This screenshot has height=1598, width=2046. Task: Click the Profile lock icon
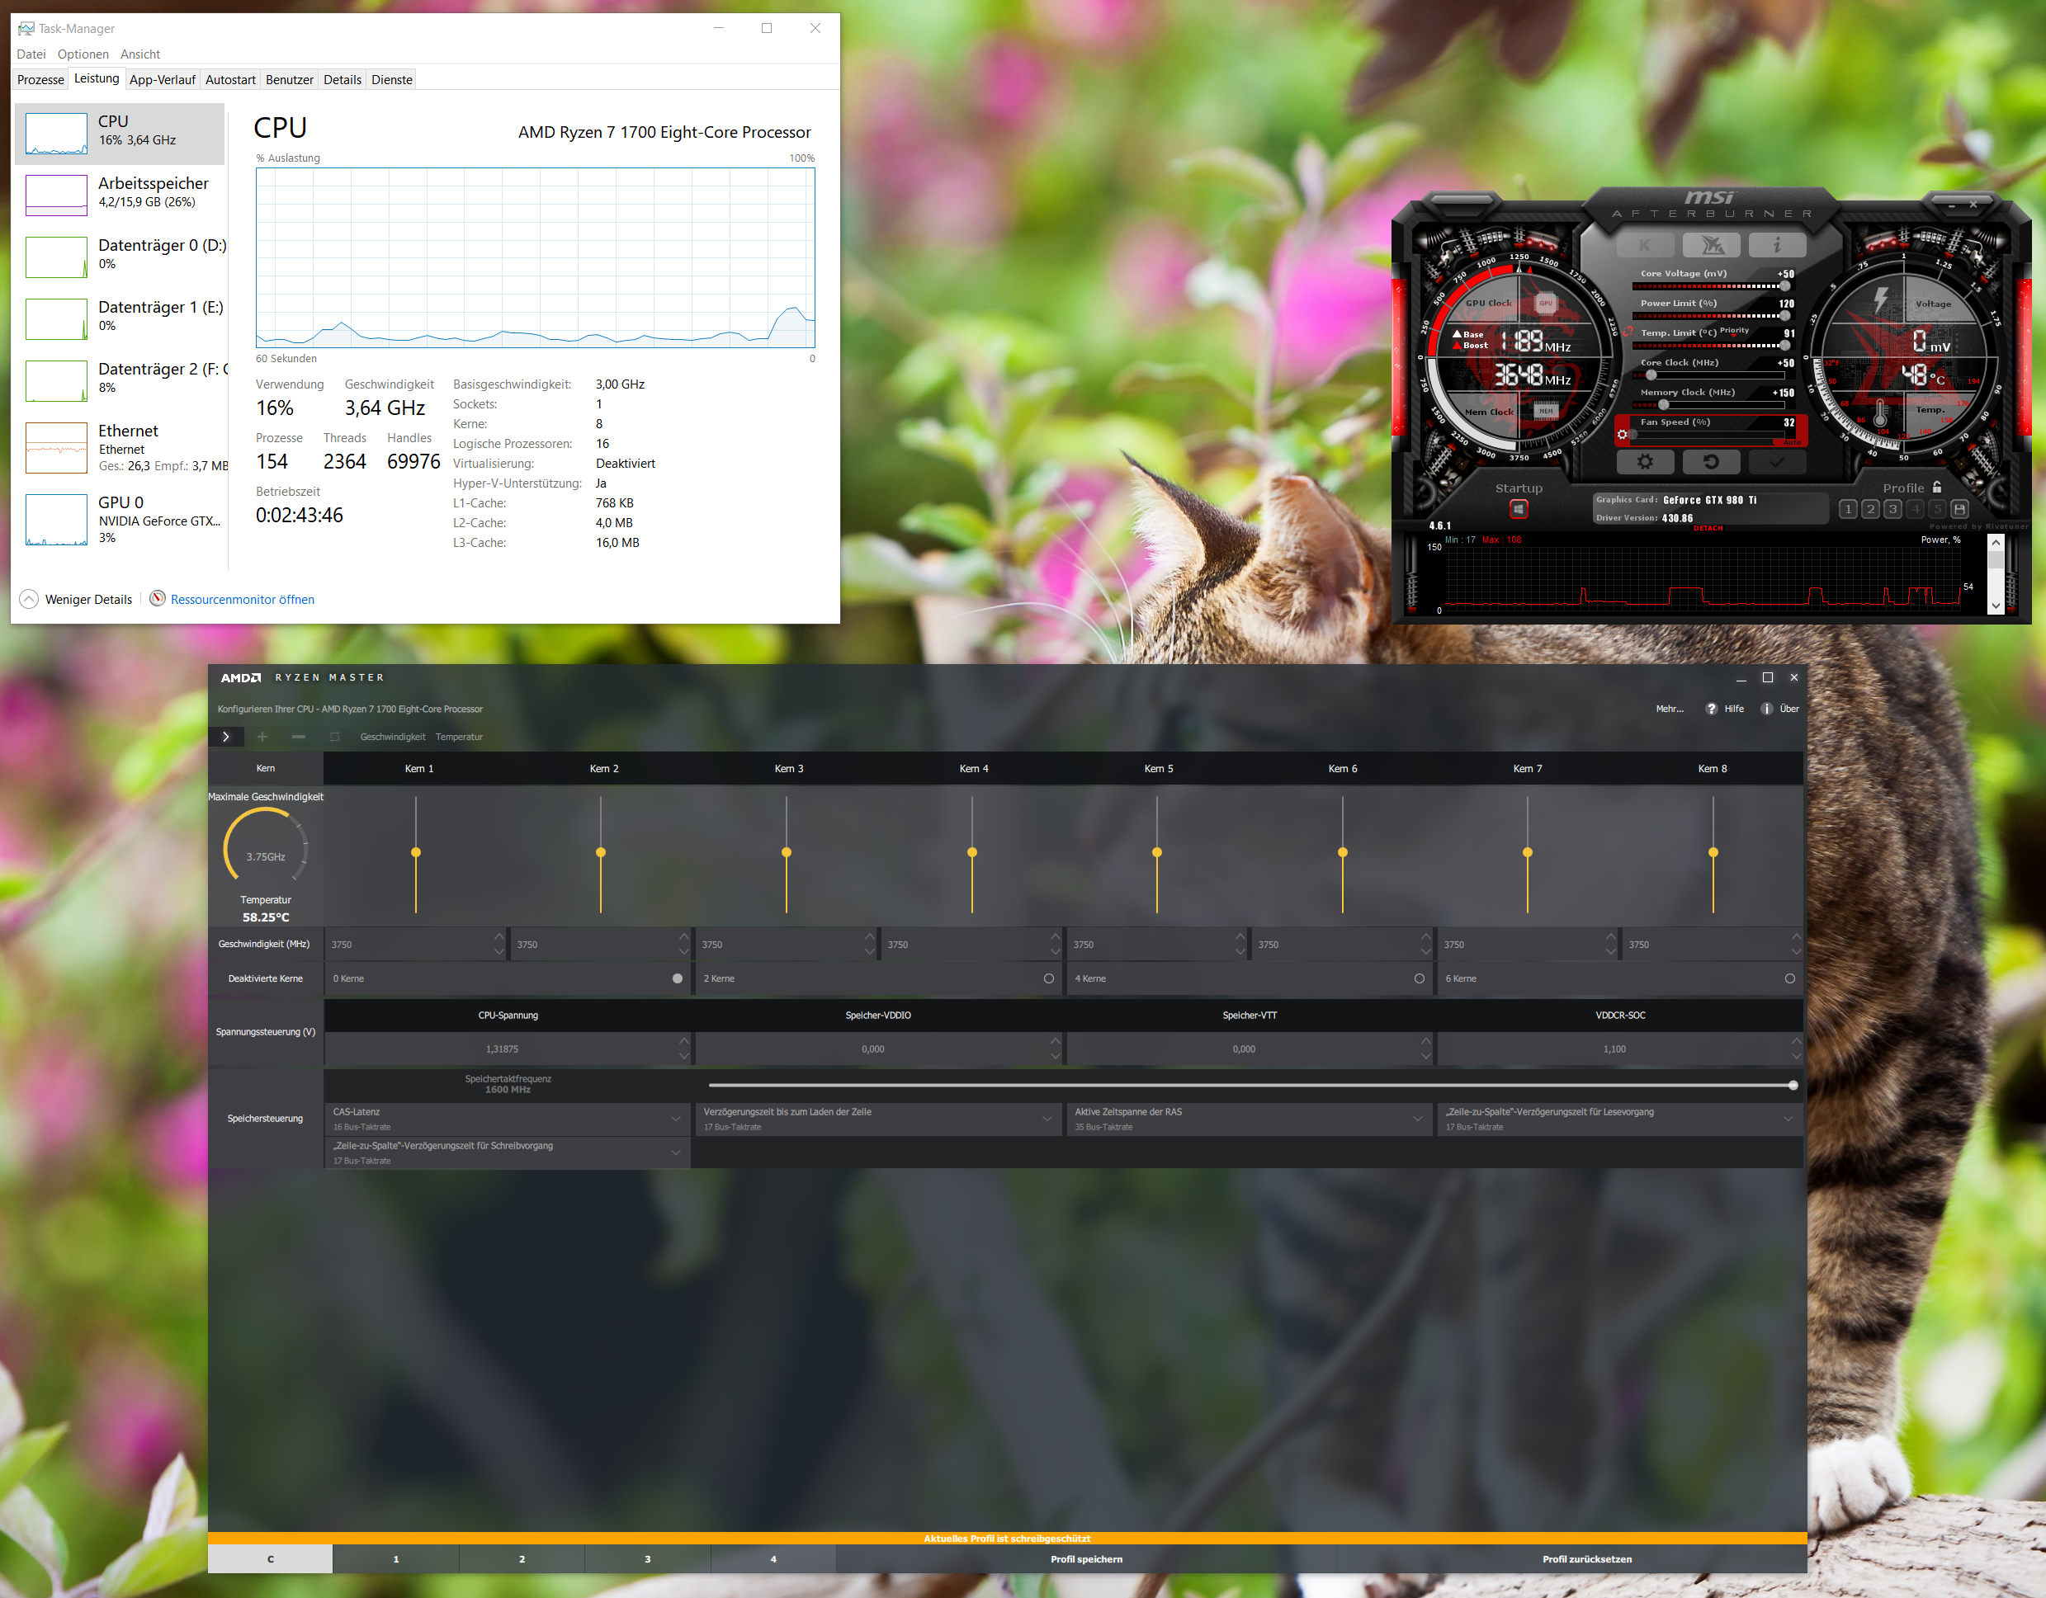1937,487
